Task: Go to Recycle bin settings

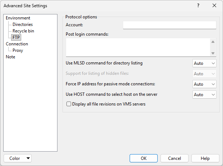Action: (x=23, y=31)
